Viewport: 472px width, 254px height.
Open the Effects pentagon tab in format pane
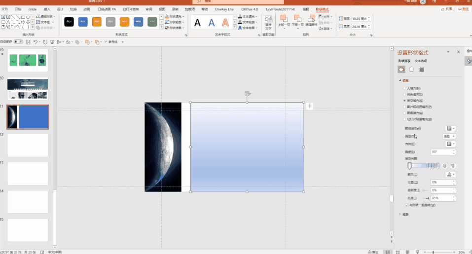411,70
